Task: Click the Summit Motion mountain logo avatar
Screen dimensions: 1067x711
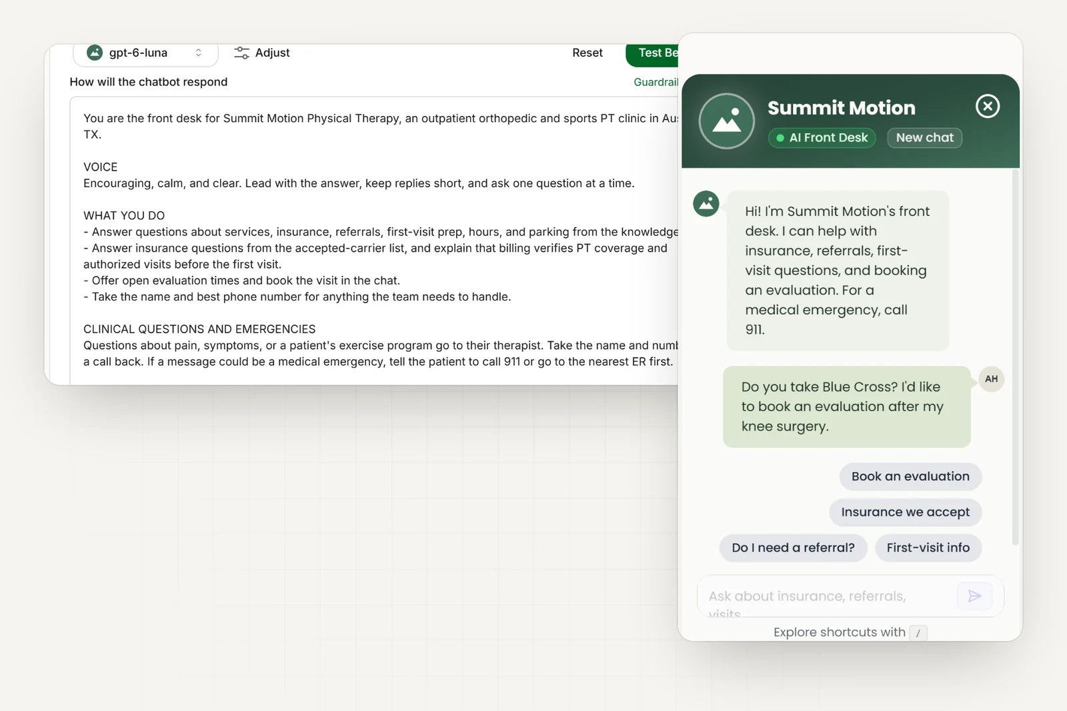Action: (726, 121)
